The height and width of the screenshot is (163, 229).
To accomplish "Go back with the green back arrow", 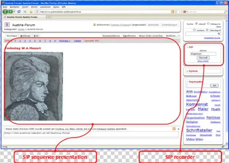I will (5, 12).
